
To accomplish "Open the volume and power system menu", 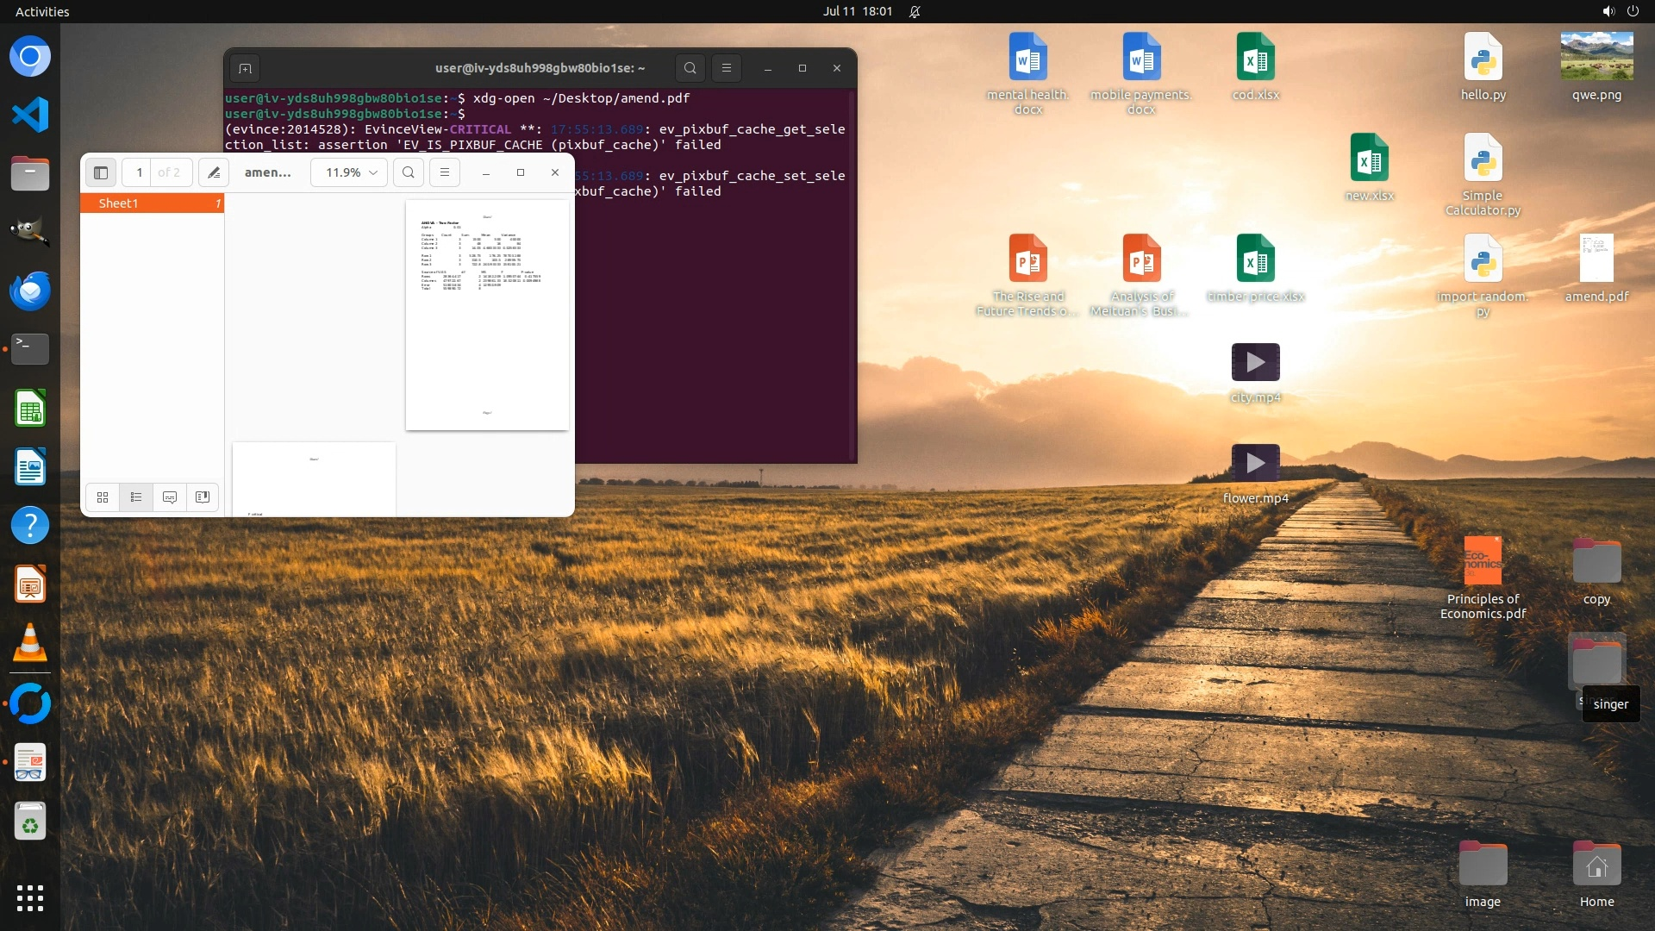I will 1620,11.
